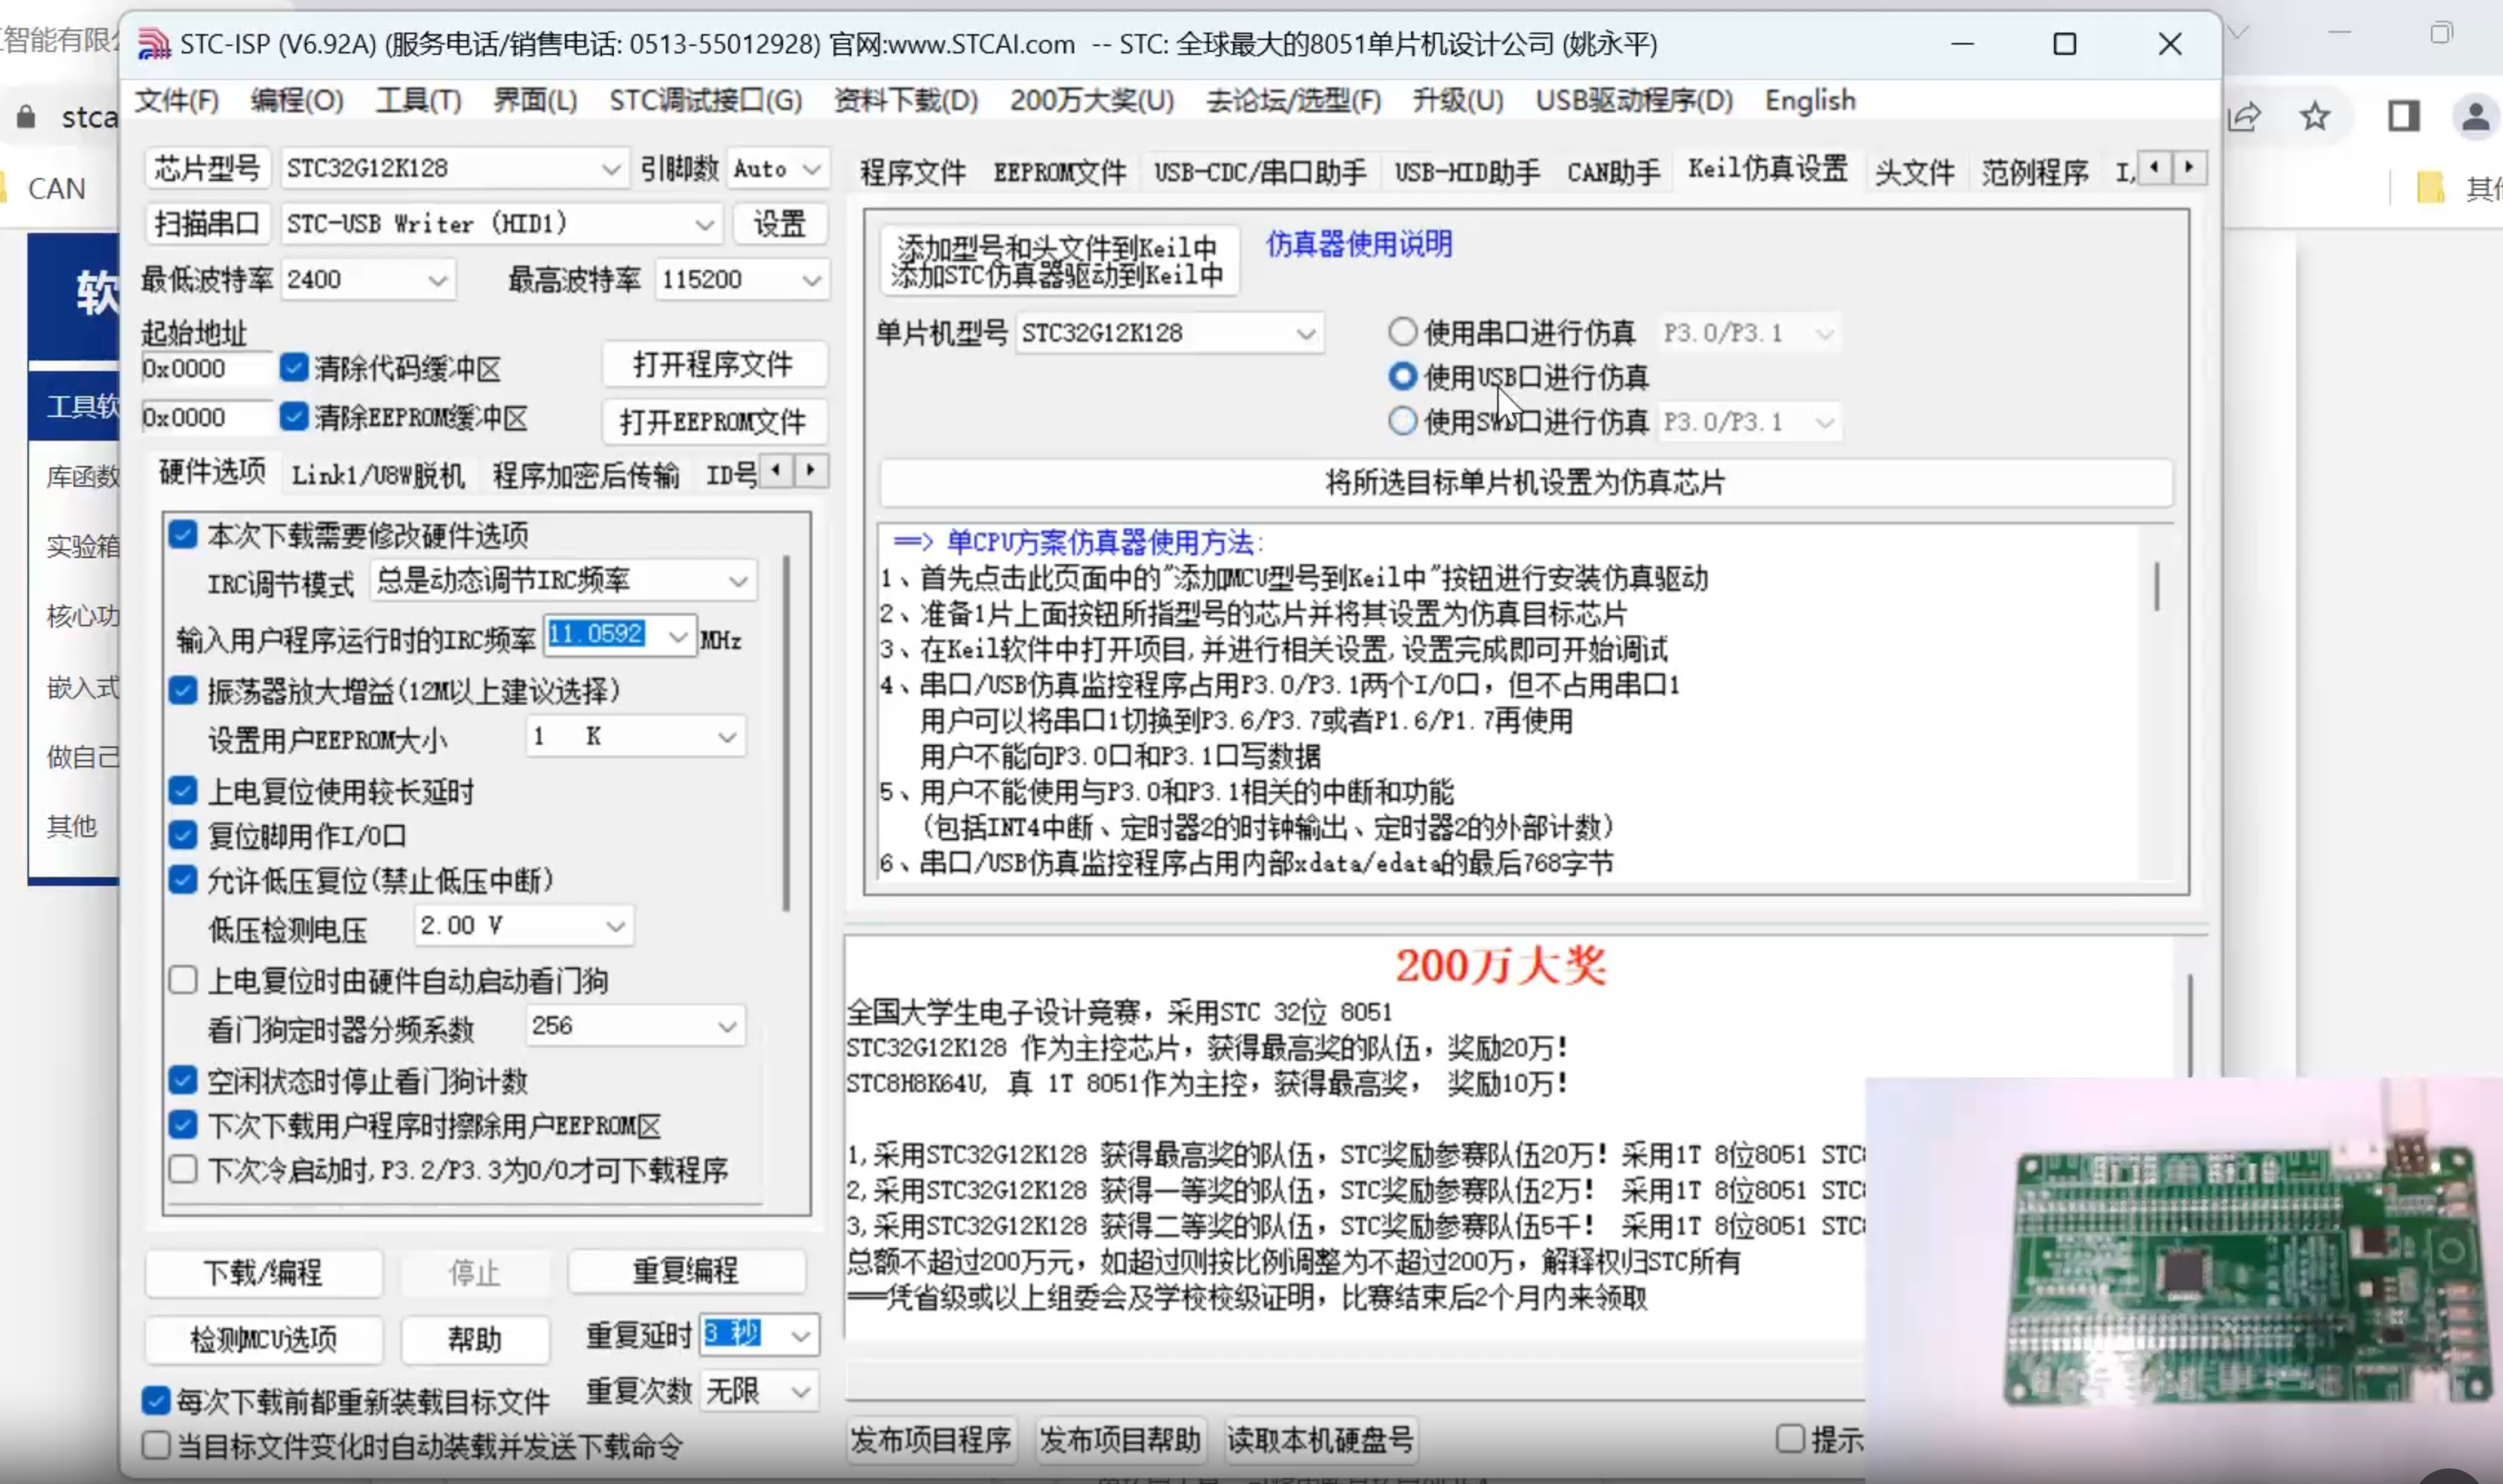The width and height of the screenshot is (2503, 1484).
Task: Click browser padlock site info icon
Action: [x=26, y=117]
